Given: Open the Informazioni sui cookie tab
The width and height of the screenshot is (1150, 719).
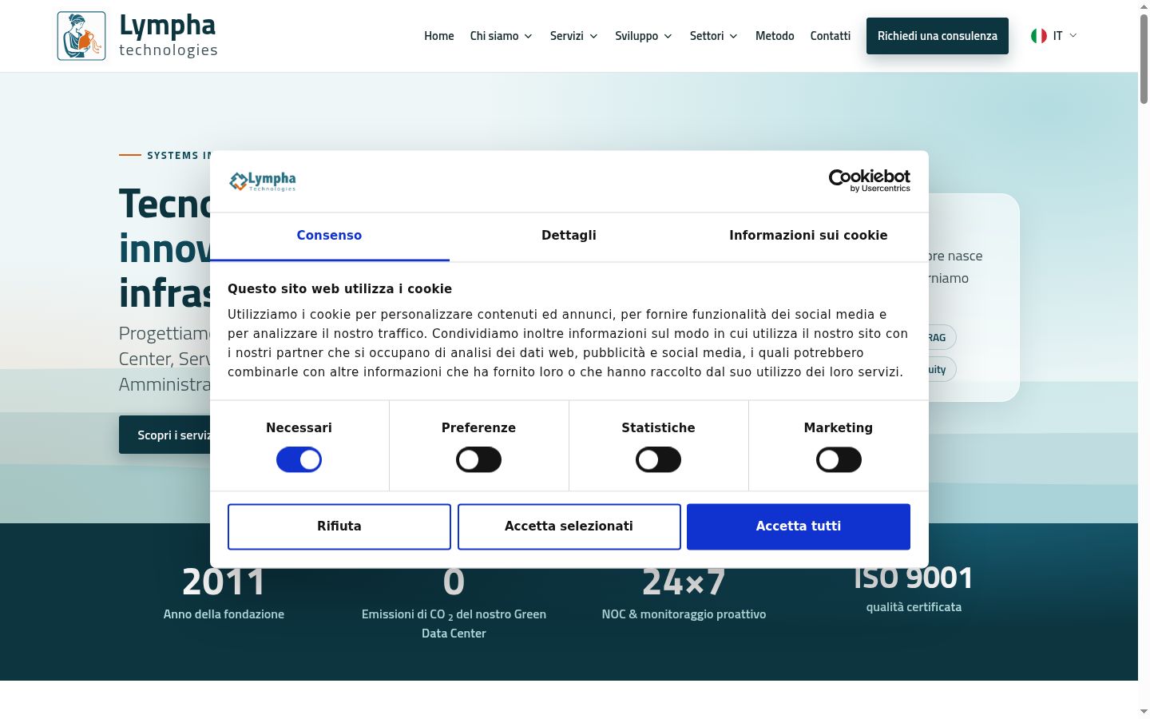Looking at the screenshot, I should coord(808,236).
